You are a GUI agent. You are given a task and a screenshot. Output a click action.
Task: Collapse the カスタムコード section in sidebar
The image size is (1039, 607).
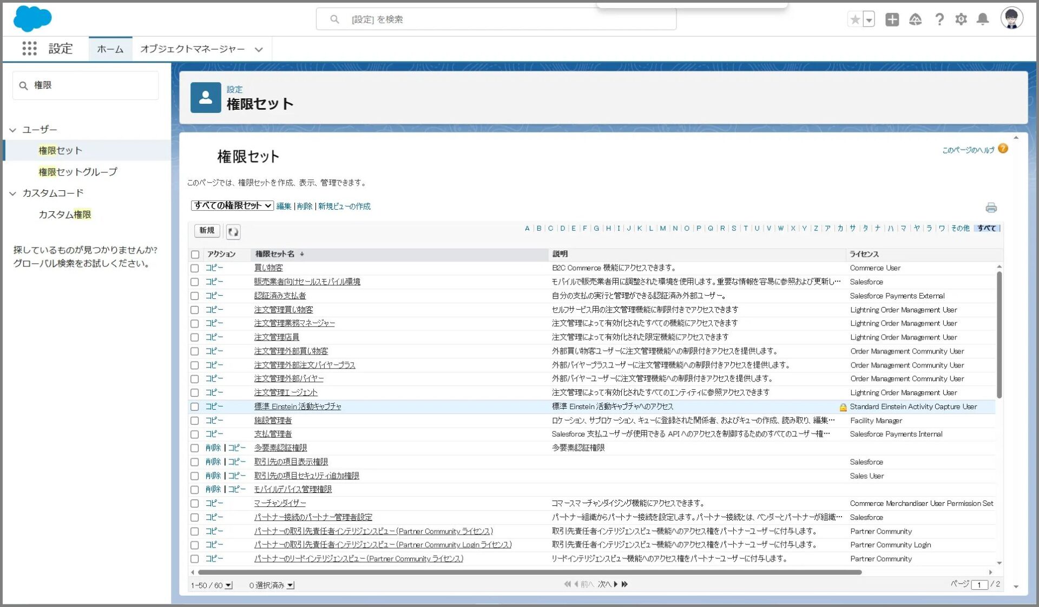click(x=13, y=194)
